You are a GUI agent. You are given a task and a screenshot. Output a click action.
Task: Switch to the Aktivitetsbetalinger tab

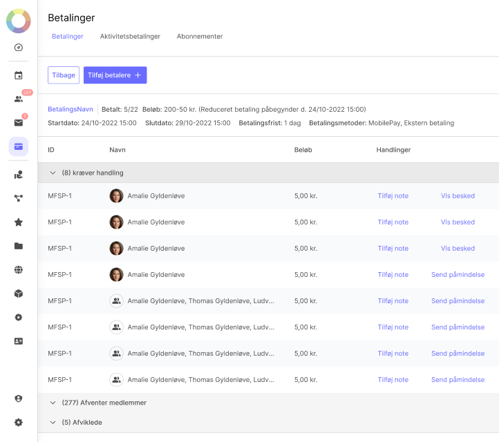pos(130,37)
